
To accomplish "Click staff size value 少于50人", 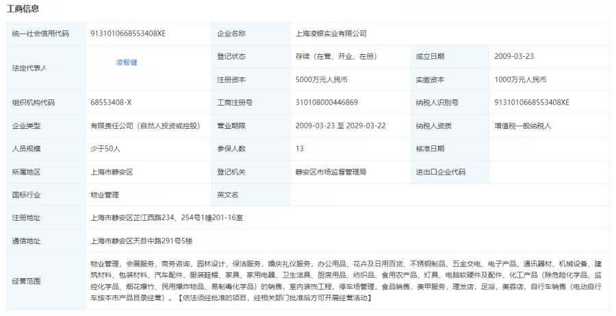I will click(105, 149).
